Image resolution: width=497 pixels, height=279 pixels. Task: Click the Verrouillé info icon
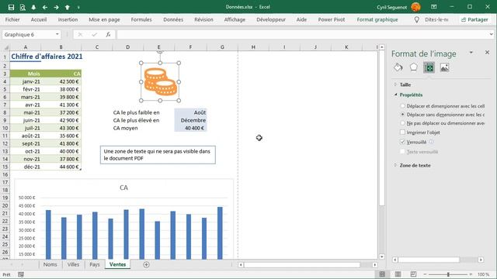(x=431, y=142)
